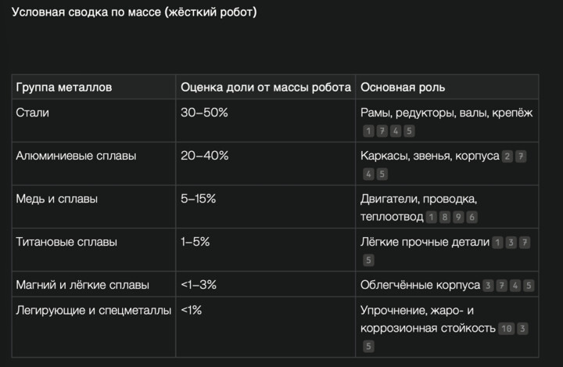Open citation 4 in Магний и лёгкие сплавы row
Viewport: 563px width, 367px height.
coord(515,285)
